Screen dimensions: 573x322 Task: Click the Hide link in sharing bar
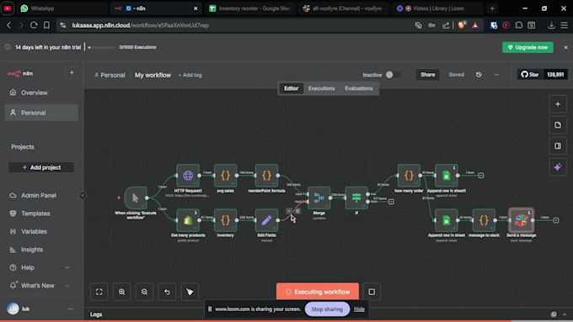click(359, 309)
